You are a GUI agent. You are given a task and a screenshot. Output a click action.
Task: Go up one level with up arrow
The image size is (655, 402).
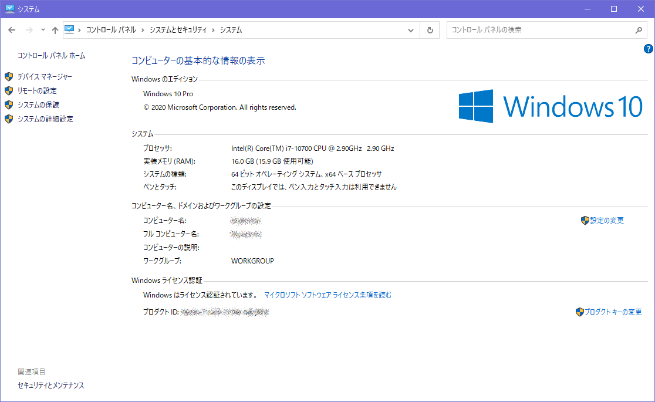click(x=55, y=30)
